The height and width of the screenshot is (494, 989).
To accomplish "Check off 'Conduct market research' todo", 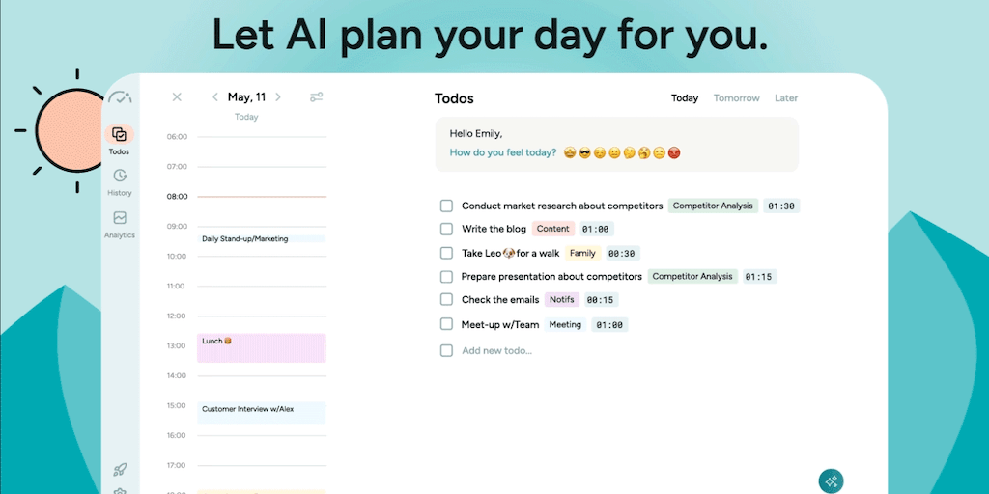I will 446,206.
